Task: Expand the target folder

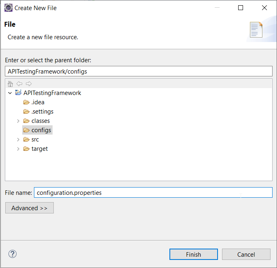Action: click(x=18, y=149)
